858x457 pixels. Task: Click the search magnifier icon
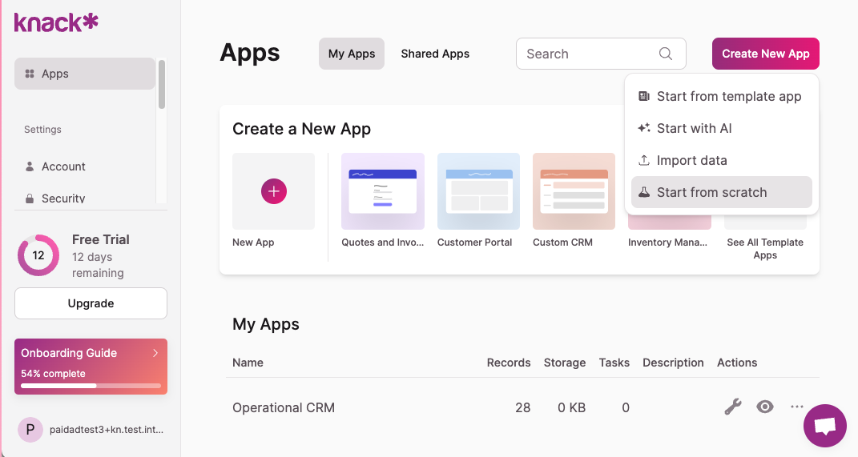tap(666, 54)
